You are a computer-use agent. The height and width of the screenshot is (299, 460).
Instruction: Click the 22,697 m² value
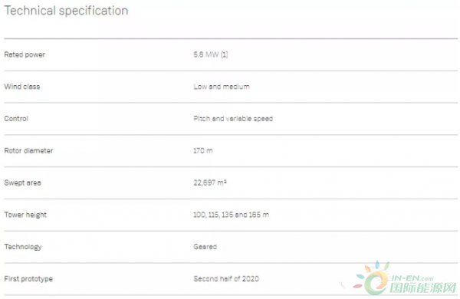210,182
